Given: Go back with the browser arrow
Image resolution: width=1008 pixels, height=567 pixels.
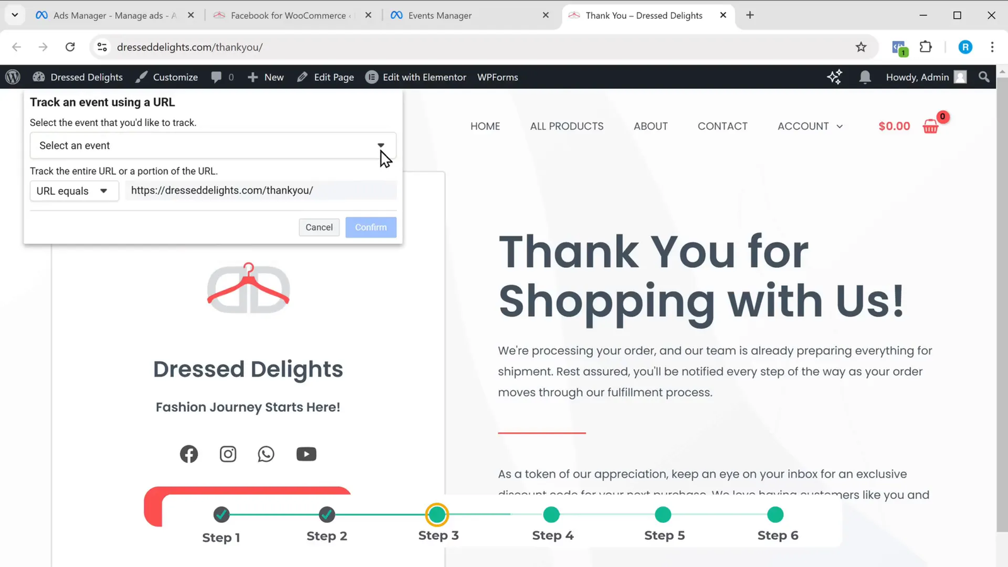Looking at the screenshot, I should [x=16, y=47].
